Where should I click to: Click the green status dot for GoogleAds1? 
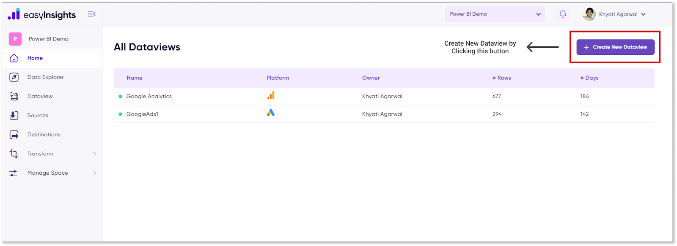tap(120, 114)
